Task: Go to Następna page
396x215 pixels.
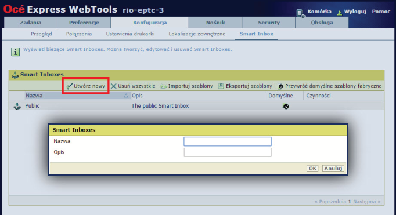Action: pyautogui.click(x=366, y=202)
